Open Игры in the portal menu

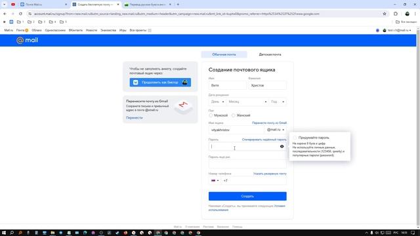(x=123, y=30)
